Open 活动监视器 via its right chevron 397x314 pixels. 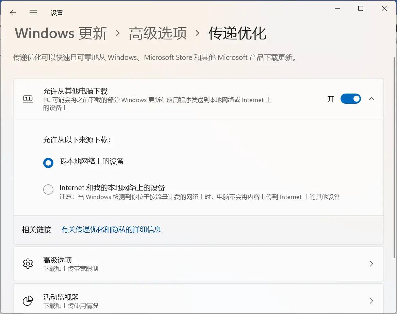click(371, 301)
